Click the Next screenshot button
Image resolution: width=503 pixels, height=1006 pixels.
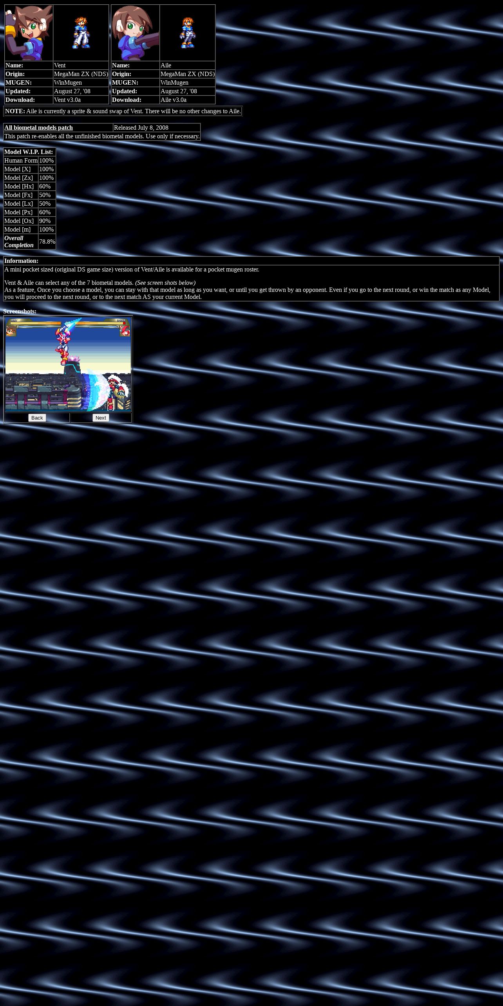[x=101, y=418]
